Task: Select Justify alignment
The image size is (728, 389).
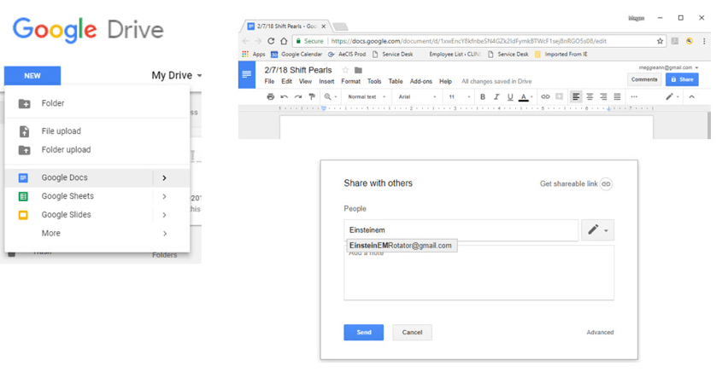Action: click(x=617, y=96)
